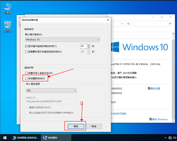This screenshot has height=141, width=177.
Task: Enable 在需要时显示恢复选项的时间 checkbox
Action: (27, 52)
